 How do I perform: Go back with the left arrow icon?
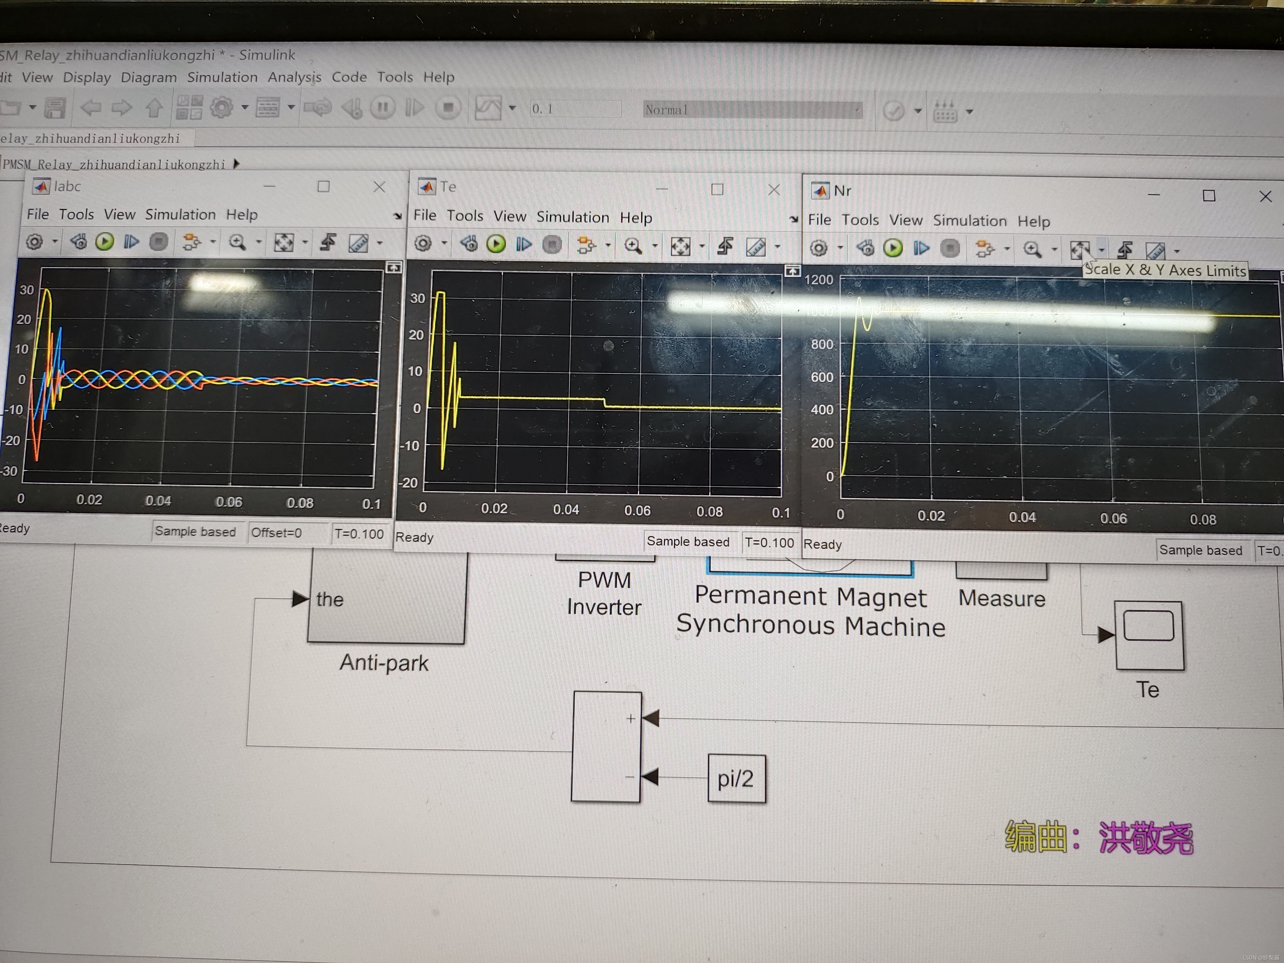[x=91, y=107]
